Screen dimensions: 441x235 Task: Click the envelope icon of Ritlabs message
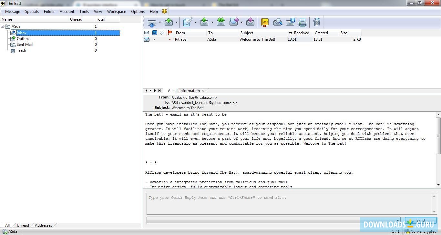[147, 39]
